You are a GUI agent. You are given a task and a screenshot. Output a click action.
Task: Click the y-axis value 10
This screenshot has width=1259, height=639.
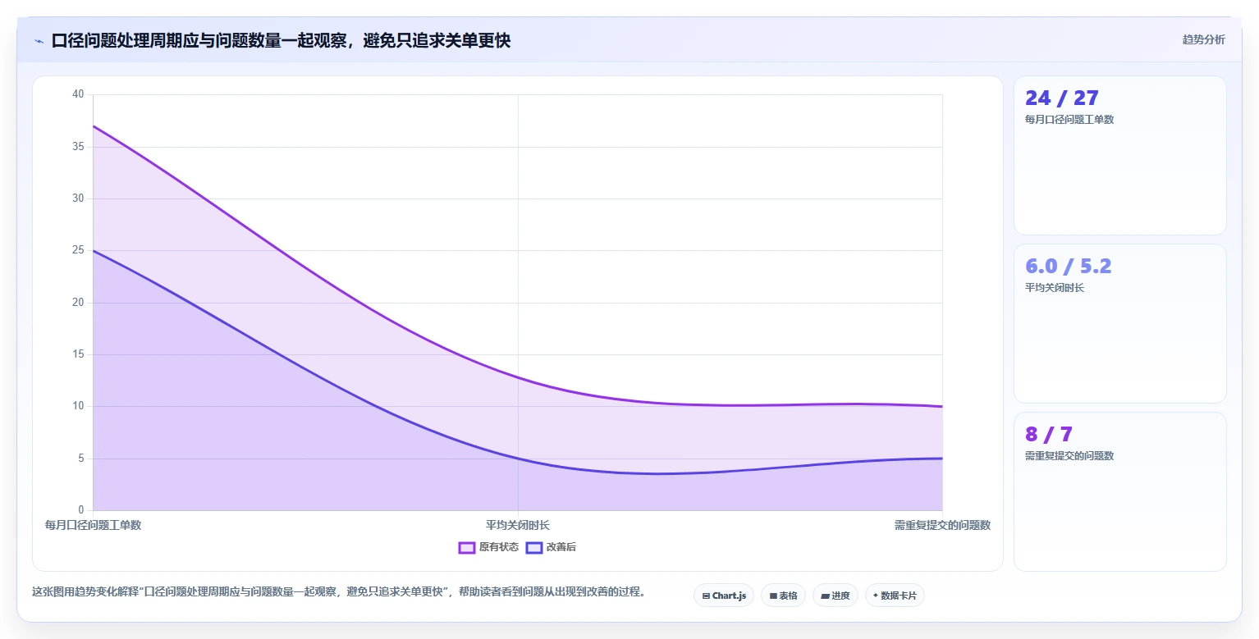point(78,406)
